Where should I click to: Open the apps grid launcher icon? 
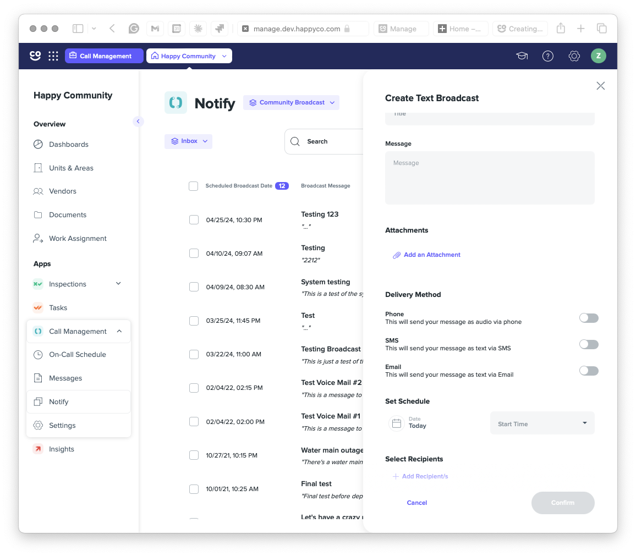[53, 56]
